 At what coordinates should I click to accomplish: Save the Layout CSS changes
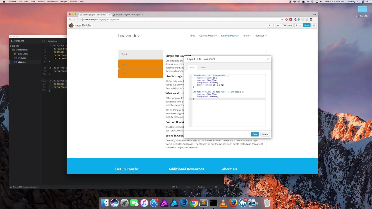point(255,134)
